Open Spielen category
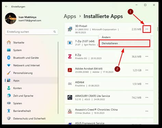The image size is (162, 128). [x=31, y=103]
